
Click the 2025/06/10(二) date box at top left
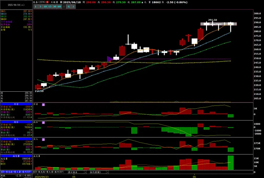click(x=16, y=5)
